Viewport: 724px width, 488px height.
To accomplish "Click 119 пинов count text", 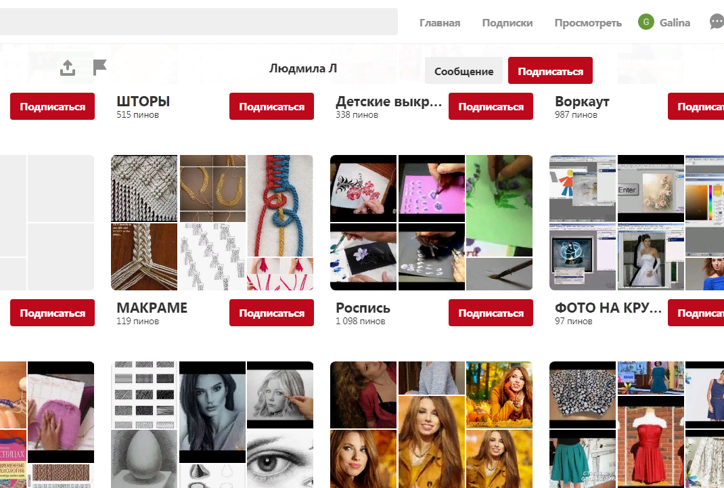I will tap(137, 321).
